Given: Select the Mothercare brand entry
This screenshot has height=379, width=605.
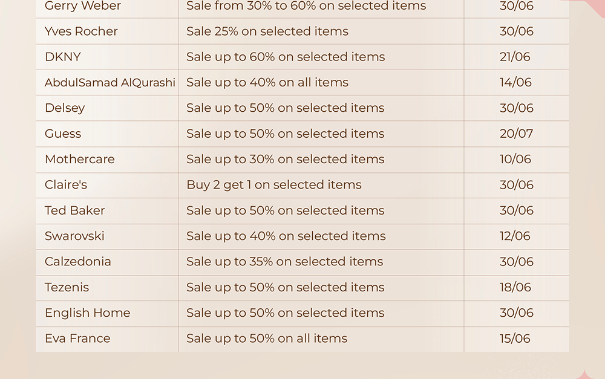Looking at the screenshot, I should pos(79,159).
